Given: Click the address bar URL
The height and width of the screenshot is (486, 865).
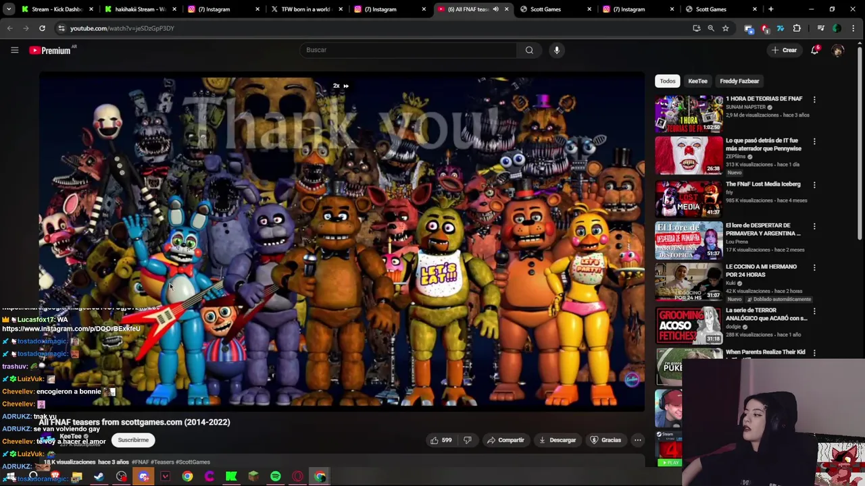Looking at the screenshot, I should [122, 28].
